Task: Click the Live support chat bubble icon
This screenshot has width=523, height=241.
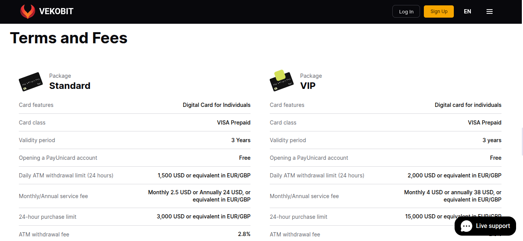Action: click(467, 226)
